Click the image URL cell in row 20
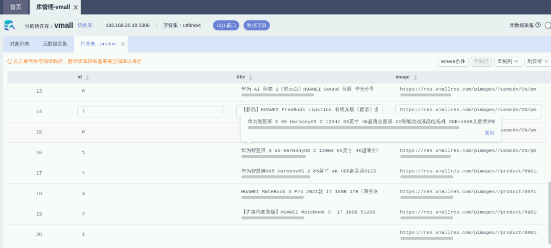 468,232
